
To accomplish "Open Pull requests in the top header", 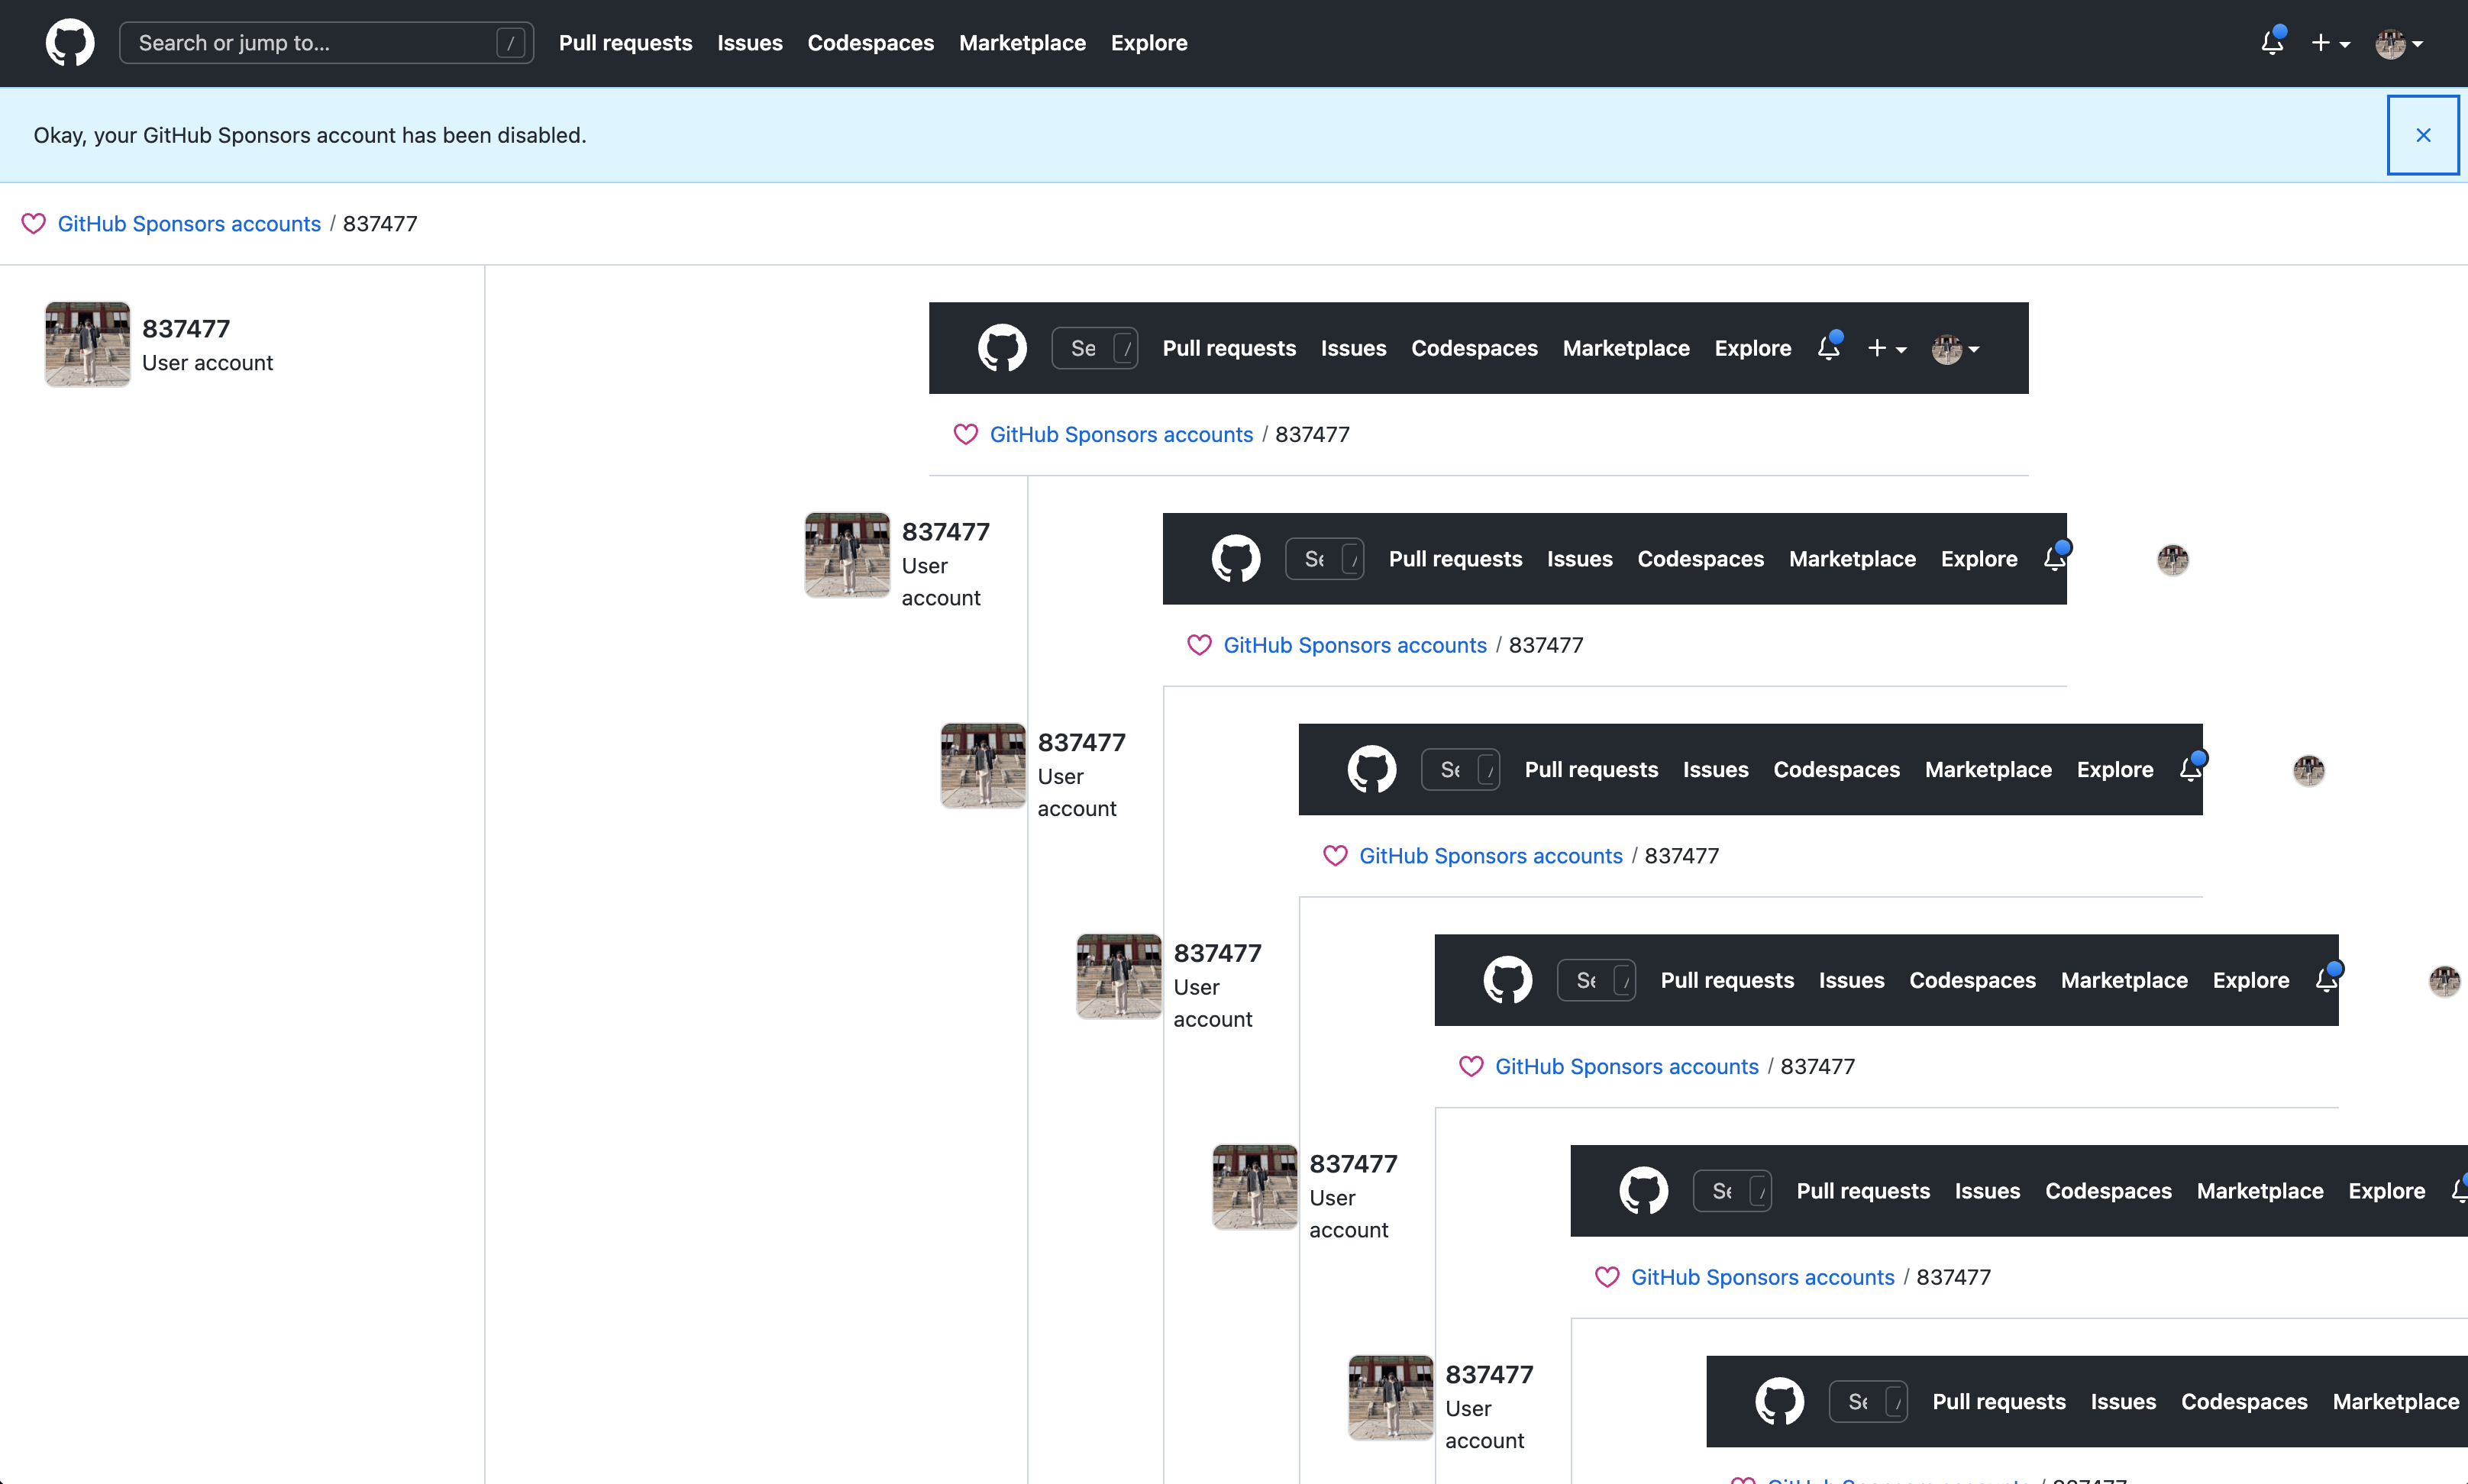I will click(x=625, y=43).
